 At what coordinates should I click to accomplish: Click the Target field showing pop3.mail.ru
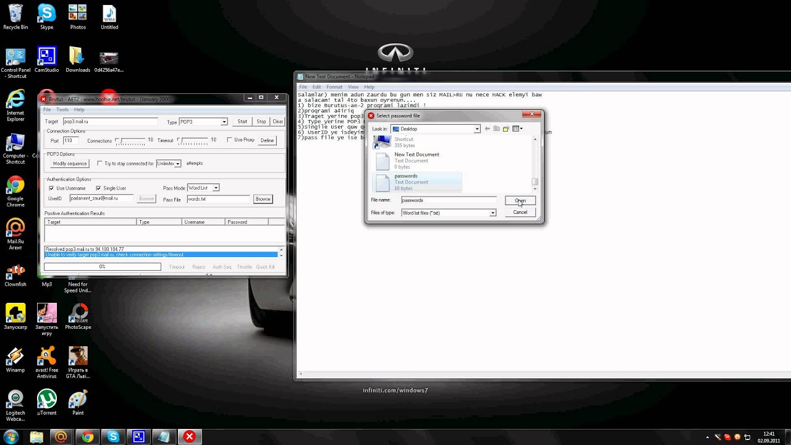(x=110, y=122)
